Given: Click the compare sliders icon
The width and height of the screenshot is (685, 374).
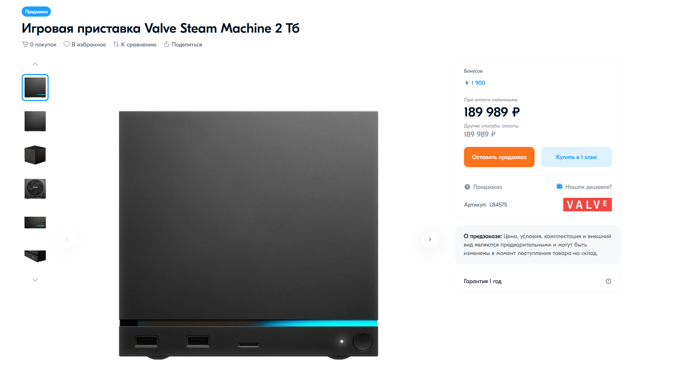Looking at the screenshot, I should pyautogui.click(x=116, y=44).
